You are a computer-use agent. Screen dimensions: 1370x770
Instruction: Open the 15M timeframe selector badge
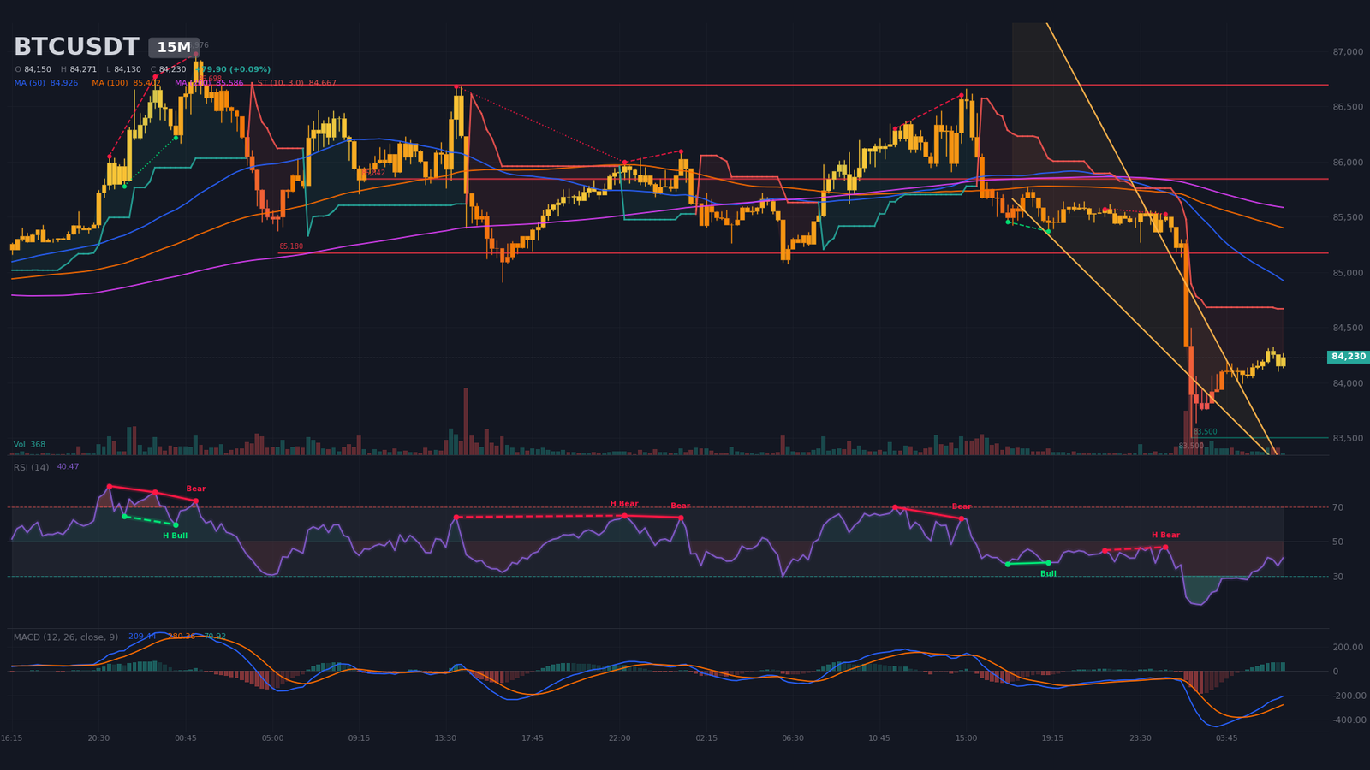(174, 48)
